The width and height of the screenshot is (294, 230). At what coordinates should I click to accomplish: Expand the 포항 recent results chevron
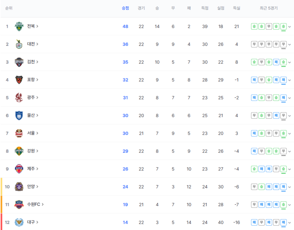(x=290, y=80)
